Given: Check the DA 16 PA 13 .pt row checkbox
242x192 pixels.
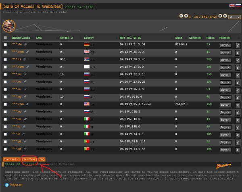Looking at the screenshot, I should pyautogui.click(x=5, y=149).
